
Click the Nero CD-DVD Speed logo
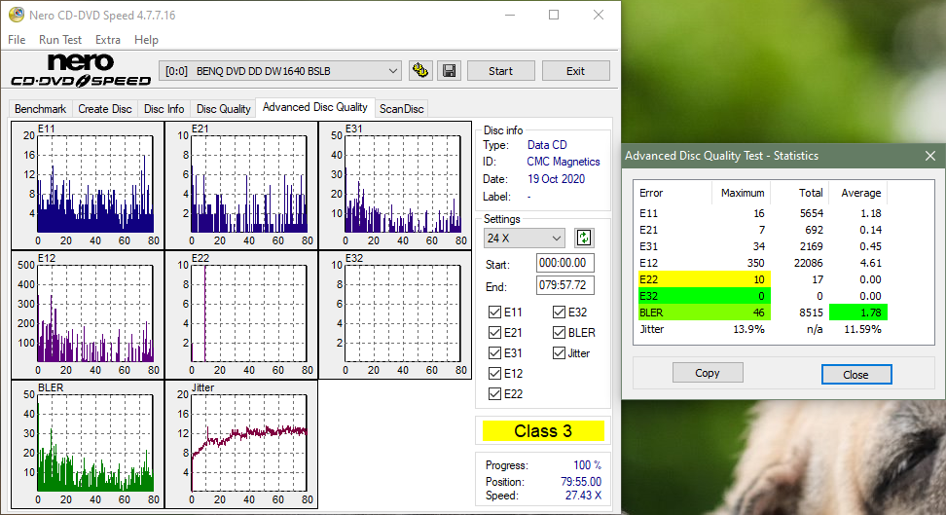(x=81, y=71)
